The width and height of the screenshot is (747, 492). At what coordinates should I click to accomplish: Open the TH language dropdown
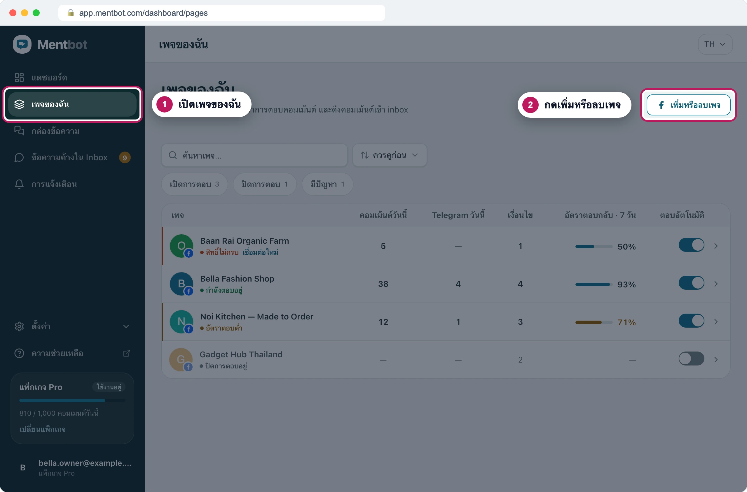[x=715, y=44]
